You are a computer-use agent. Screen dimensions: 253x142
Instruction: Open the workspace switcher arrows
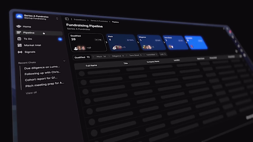coord(57,19)
